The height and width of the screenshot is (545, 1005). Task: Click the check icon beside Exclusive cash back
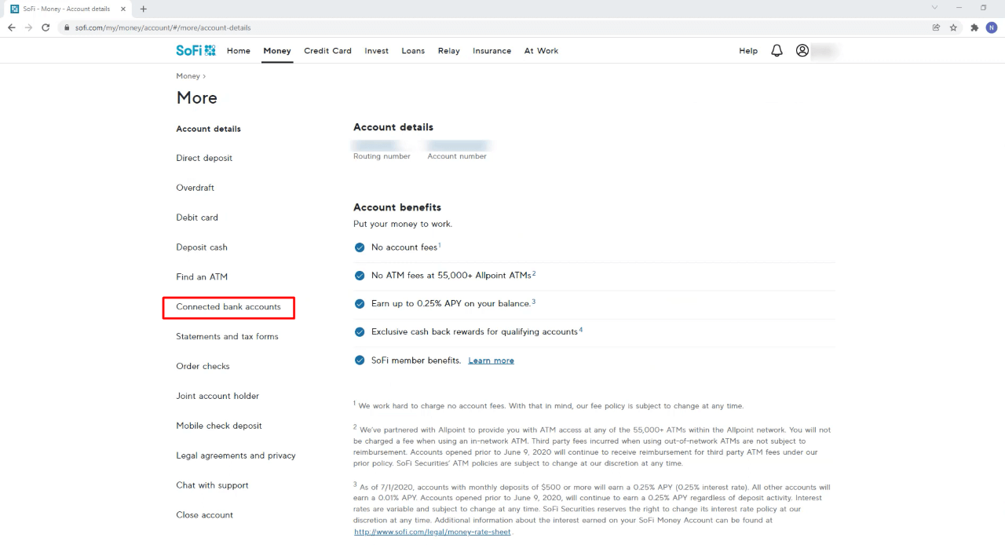360,331
